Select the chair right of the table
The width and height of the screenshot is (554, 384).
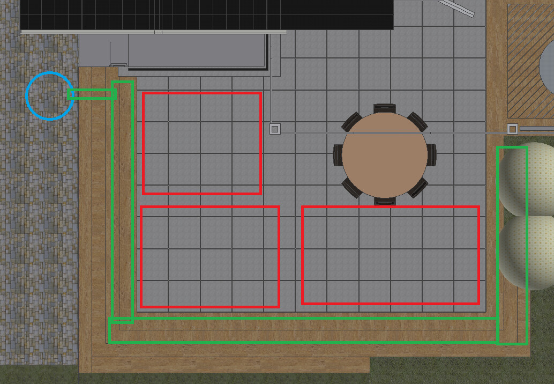431,155
